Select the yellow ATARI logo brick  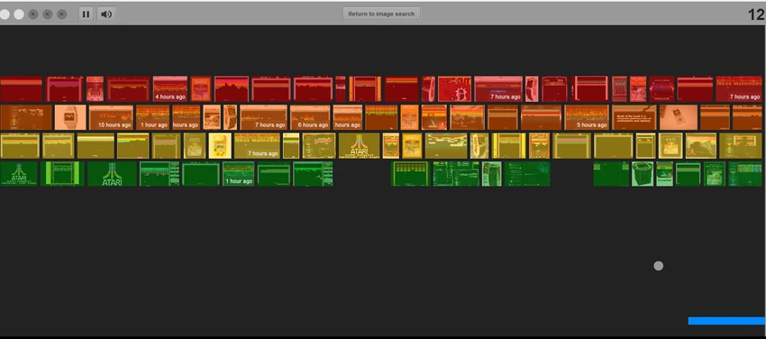click(359, 145)
